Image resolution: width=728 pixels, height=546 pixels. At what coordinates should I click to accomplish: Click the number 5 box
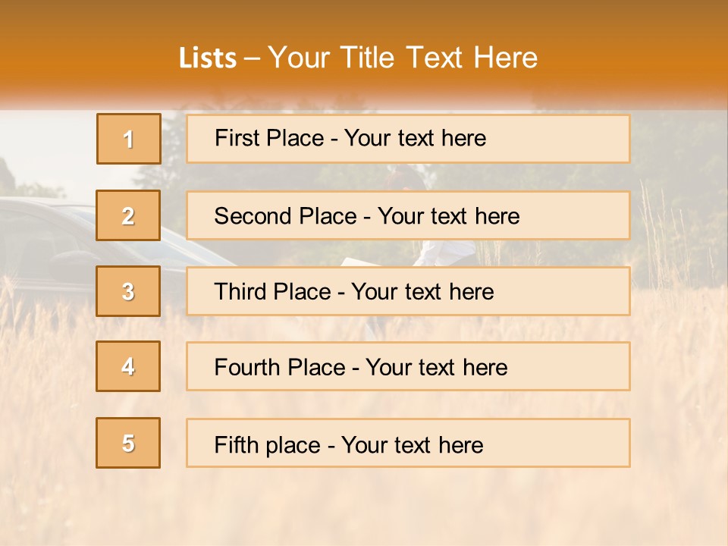point(128,443)
